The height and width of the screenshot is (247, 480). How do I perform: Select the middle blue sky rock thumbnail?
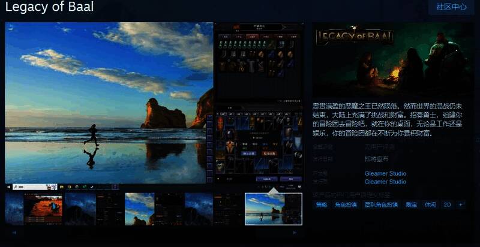[x=139, y=209]
